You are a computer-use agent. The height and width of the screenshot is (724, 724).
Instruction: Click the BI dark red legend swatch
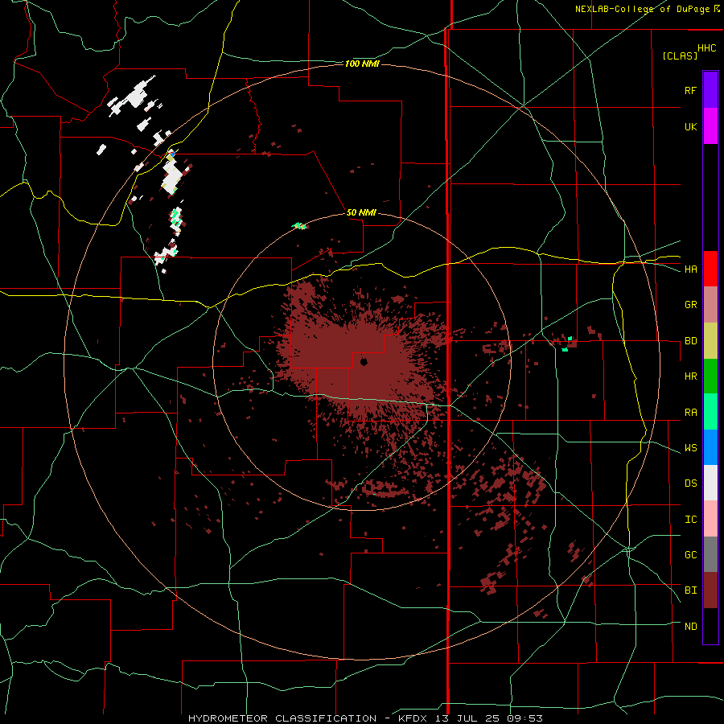710,590
